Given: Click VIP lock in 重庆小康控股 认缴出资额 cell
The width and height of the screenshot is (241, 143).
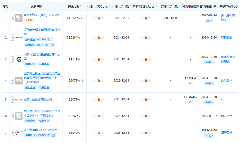Looking at the screenshot, I should point(99,99).
